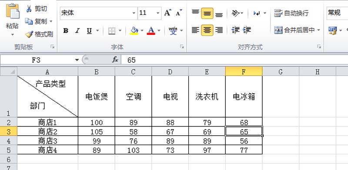
Task: Open the Name Box dropdown arrow
Action: pyautogui.click(x=77, y=60)
